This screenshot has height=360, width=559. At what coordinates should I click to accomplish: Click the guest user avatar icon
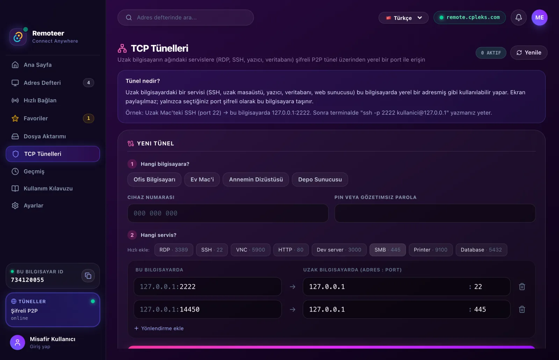click(17, 343)
